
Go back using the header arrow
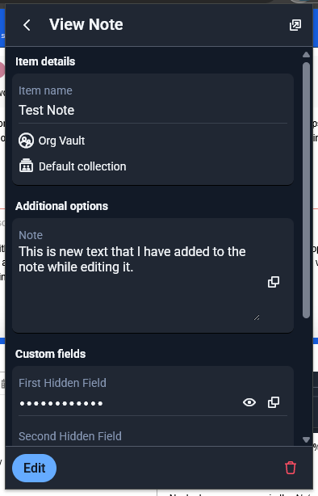click(x=27, y=25)
